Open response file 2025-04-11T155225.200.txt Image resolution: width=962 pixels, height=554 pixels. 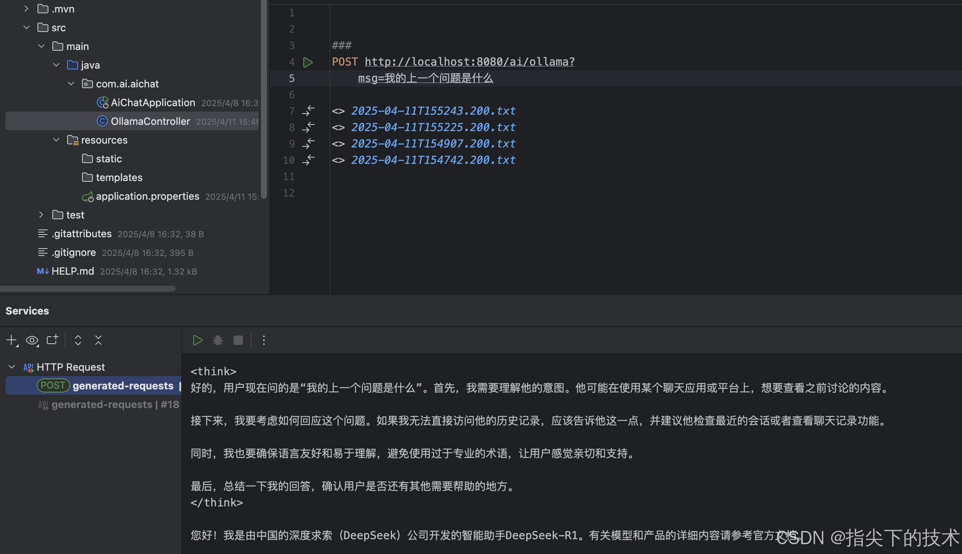(433, 127)
